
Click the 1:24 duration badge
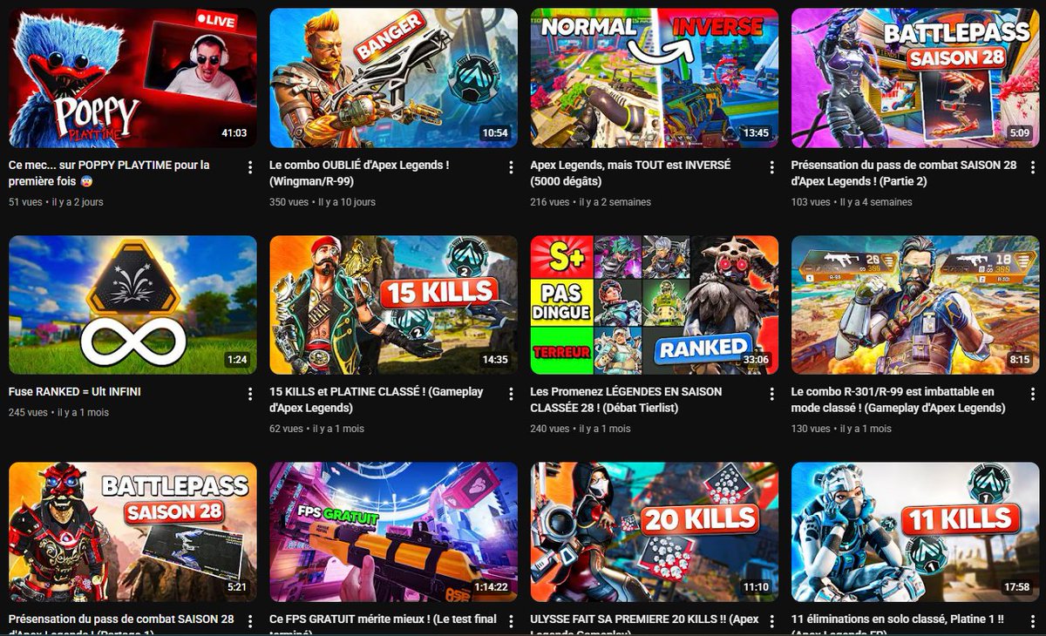[237, 360]
